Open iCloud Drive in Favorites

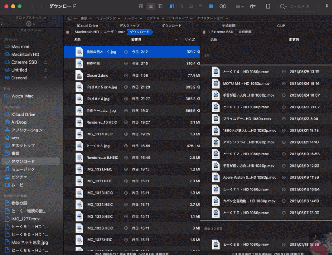click(x=23, y=114)
